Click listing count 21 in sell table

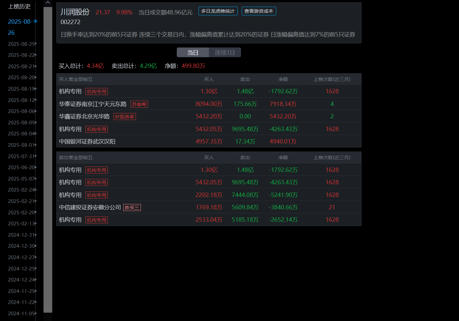[x=332, y=207]
